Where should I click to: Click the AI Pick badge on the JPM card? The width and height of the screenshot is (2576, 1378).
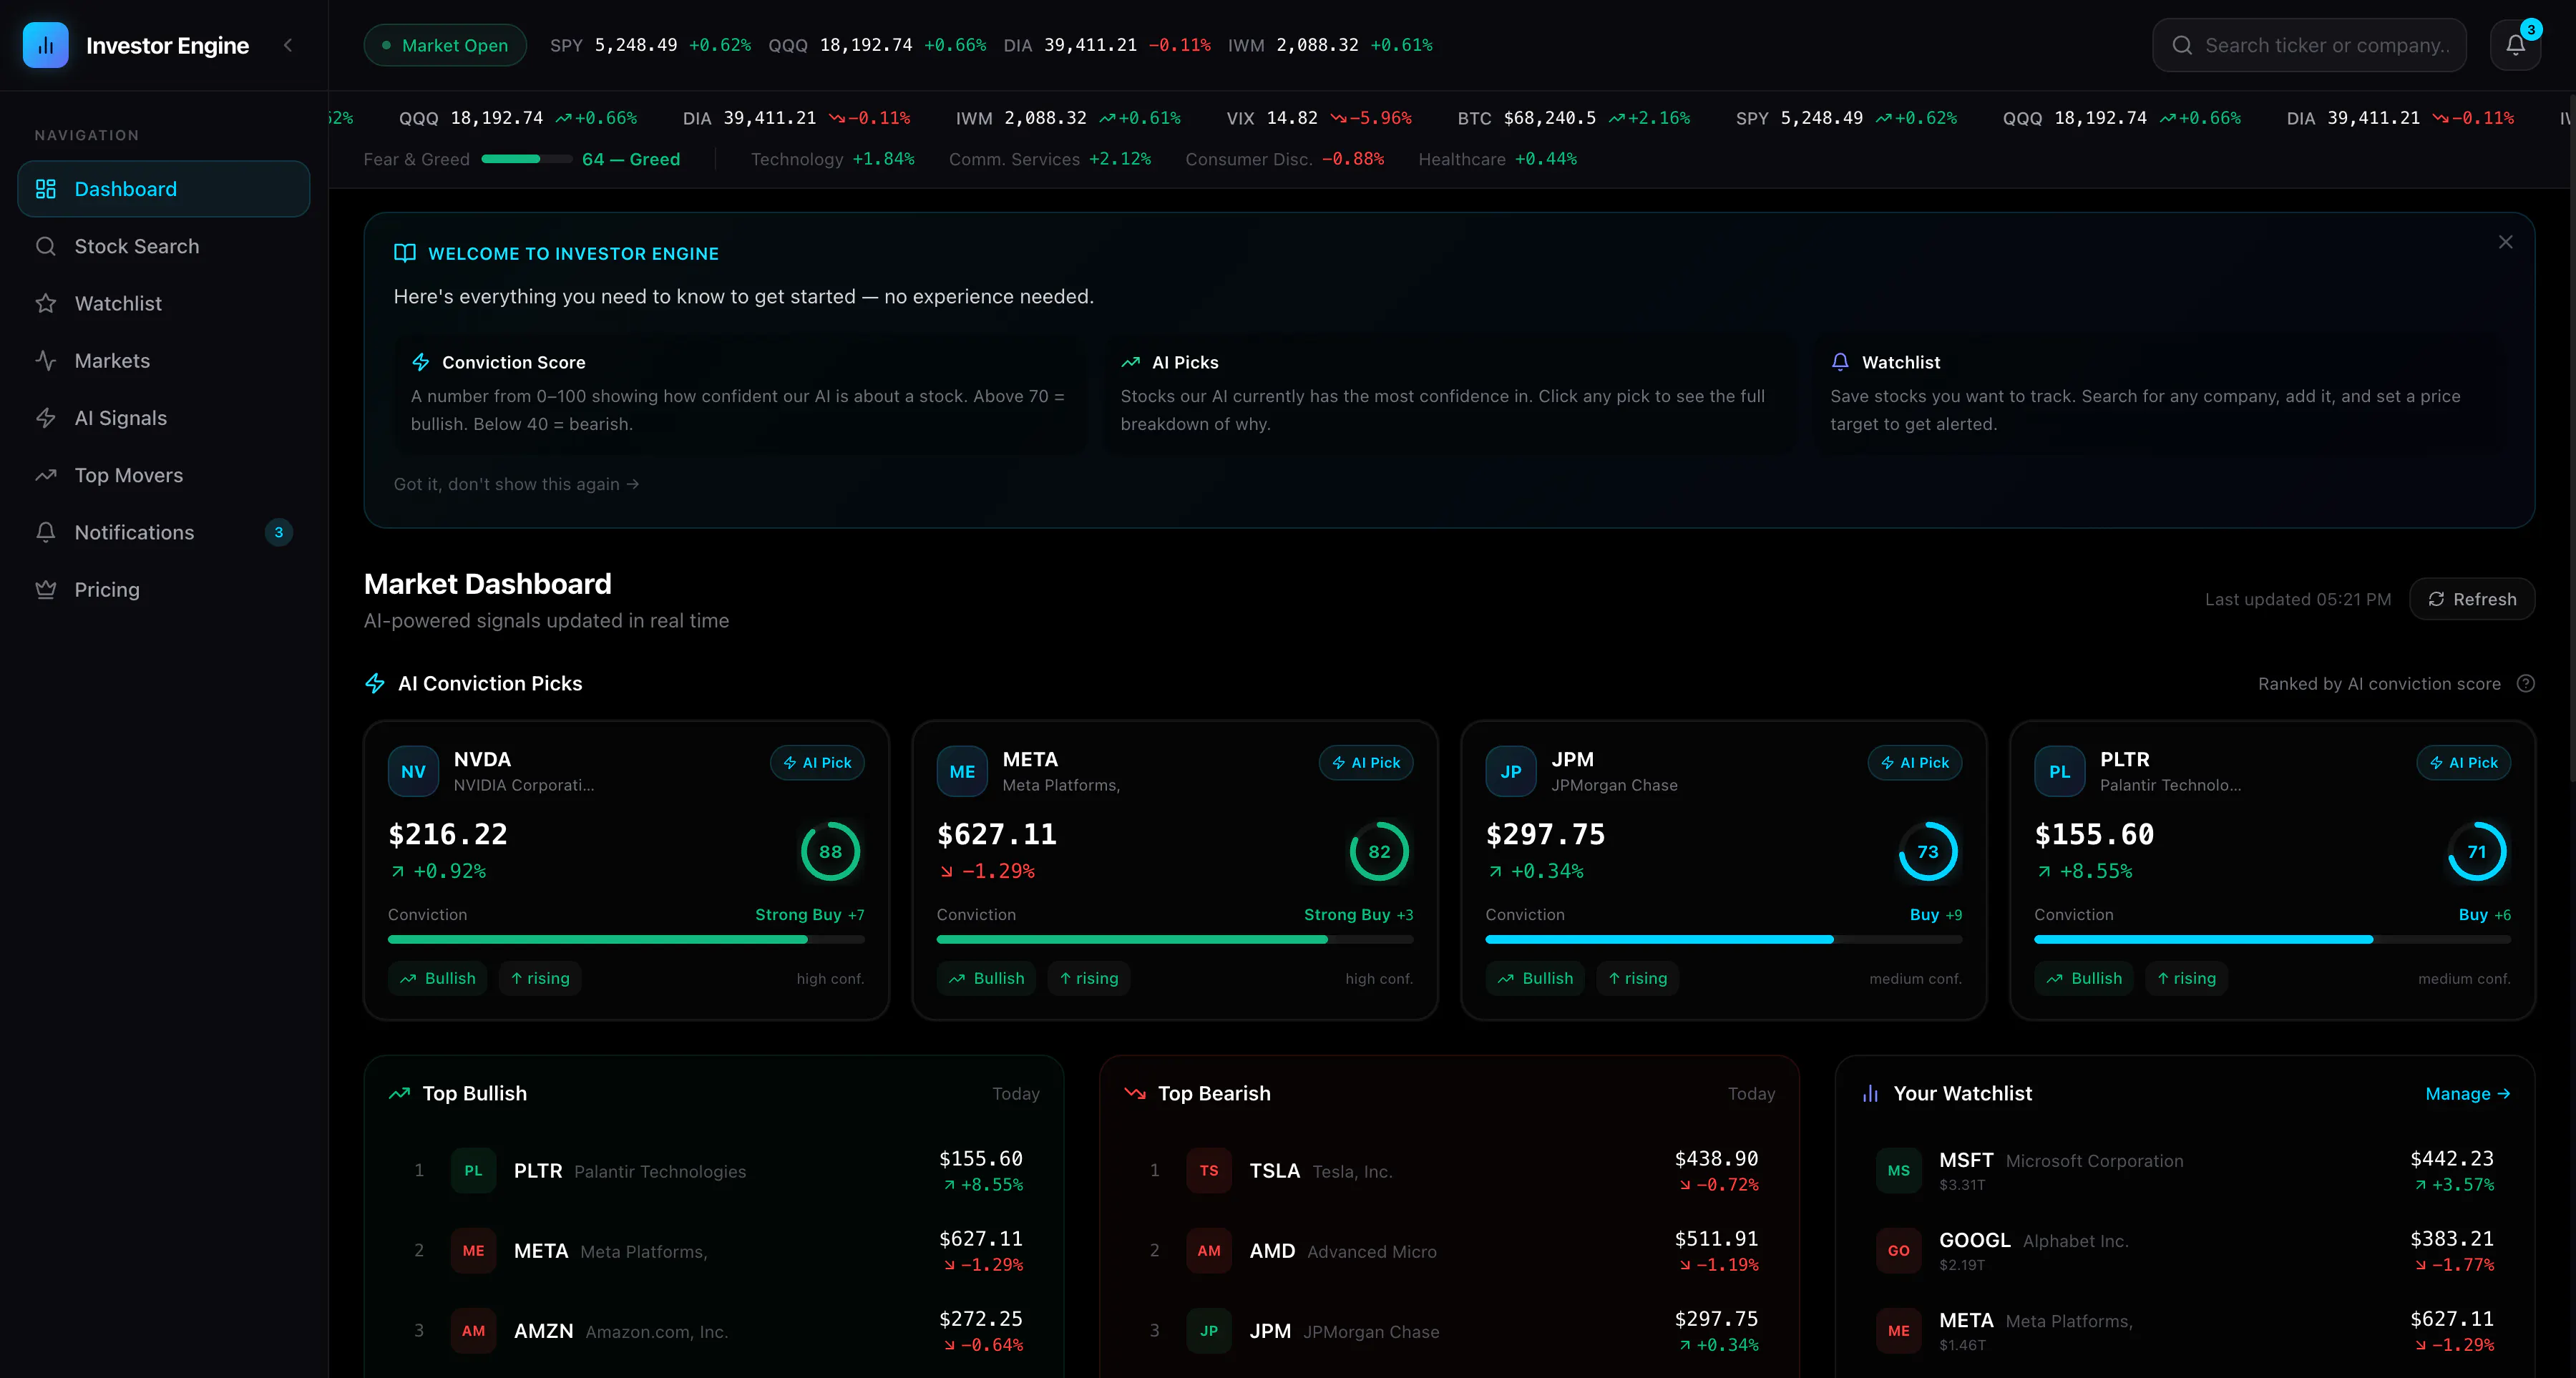1915,763
